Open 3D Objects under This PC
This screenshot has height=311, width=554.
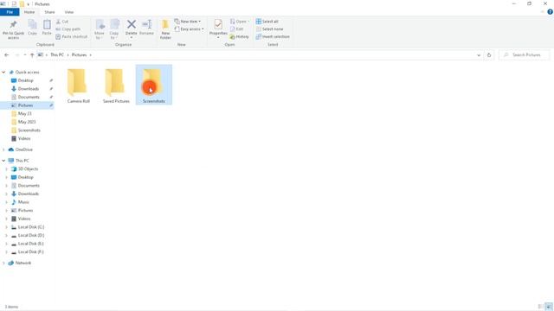(27, 169)
